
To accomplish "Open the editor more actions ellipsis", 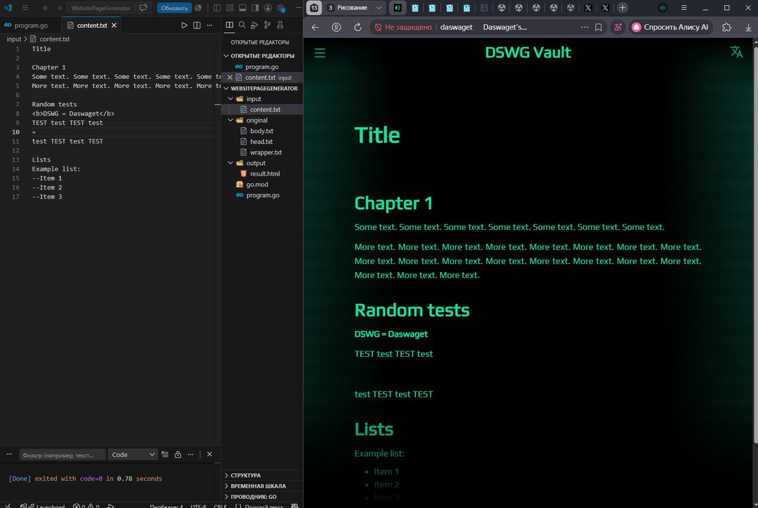I will (x=209, y=25).
